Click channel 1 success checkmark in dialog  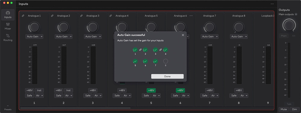[x=135, y=50]
